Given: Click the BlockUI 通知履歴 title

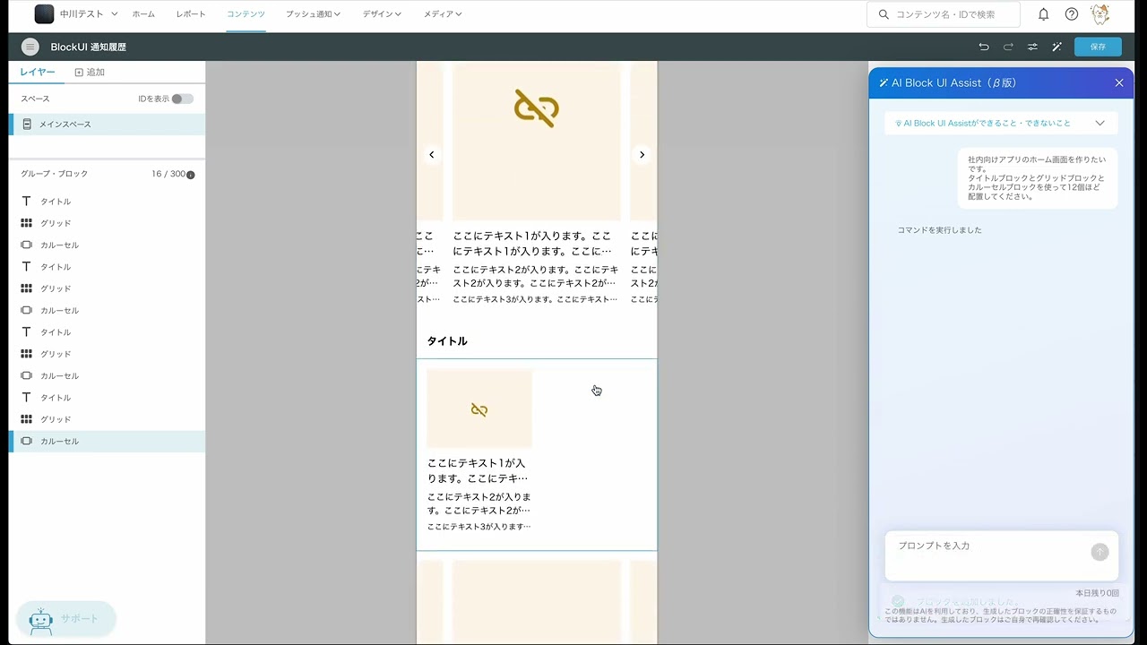Looking at the screenshot, I should pos(89,47).
